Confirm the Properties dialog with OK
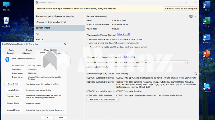Viewport: 215px width, 120px height. tap(47, 118)
